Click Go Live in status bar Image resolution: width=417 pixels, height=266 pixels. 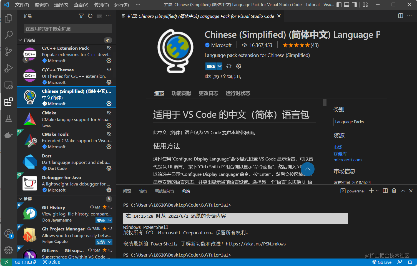[x=382, y=262]
